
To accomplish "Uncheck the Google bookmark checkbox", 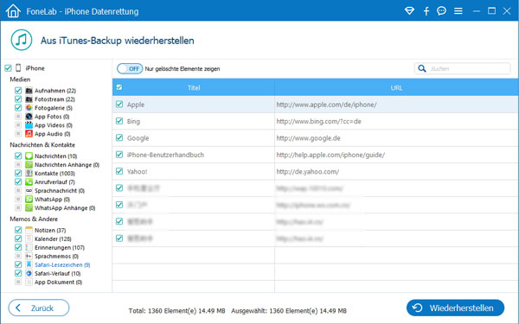I will click(119, 137).
